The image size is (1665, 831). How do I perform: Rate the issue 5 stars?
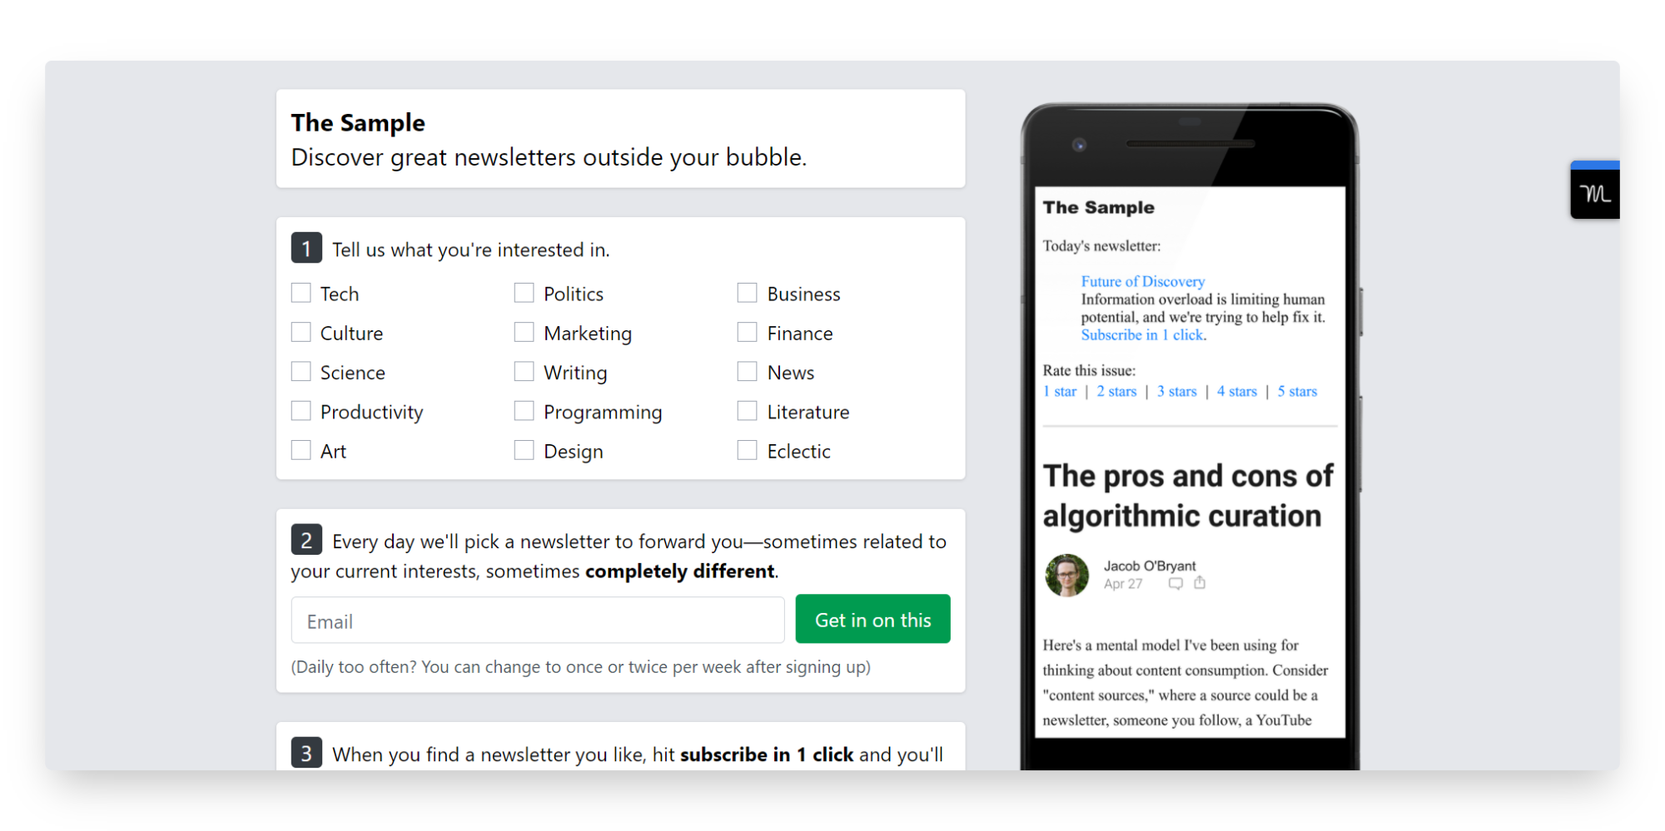point(1297,391)
